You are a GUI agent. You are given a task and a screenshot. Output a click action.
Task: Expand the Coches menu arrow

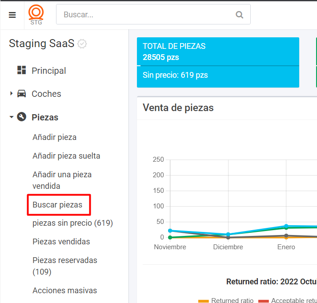pos(11,94)
